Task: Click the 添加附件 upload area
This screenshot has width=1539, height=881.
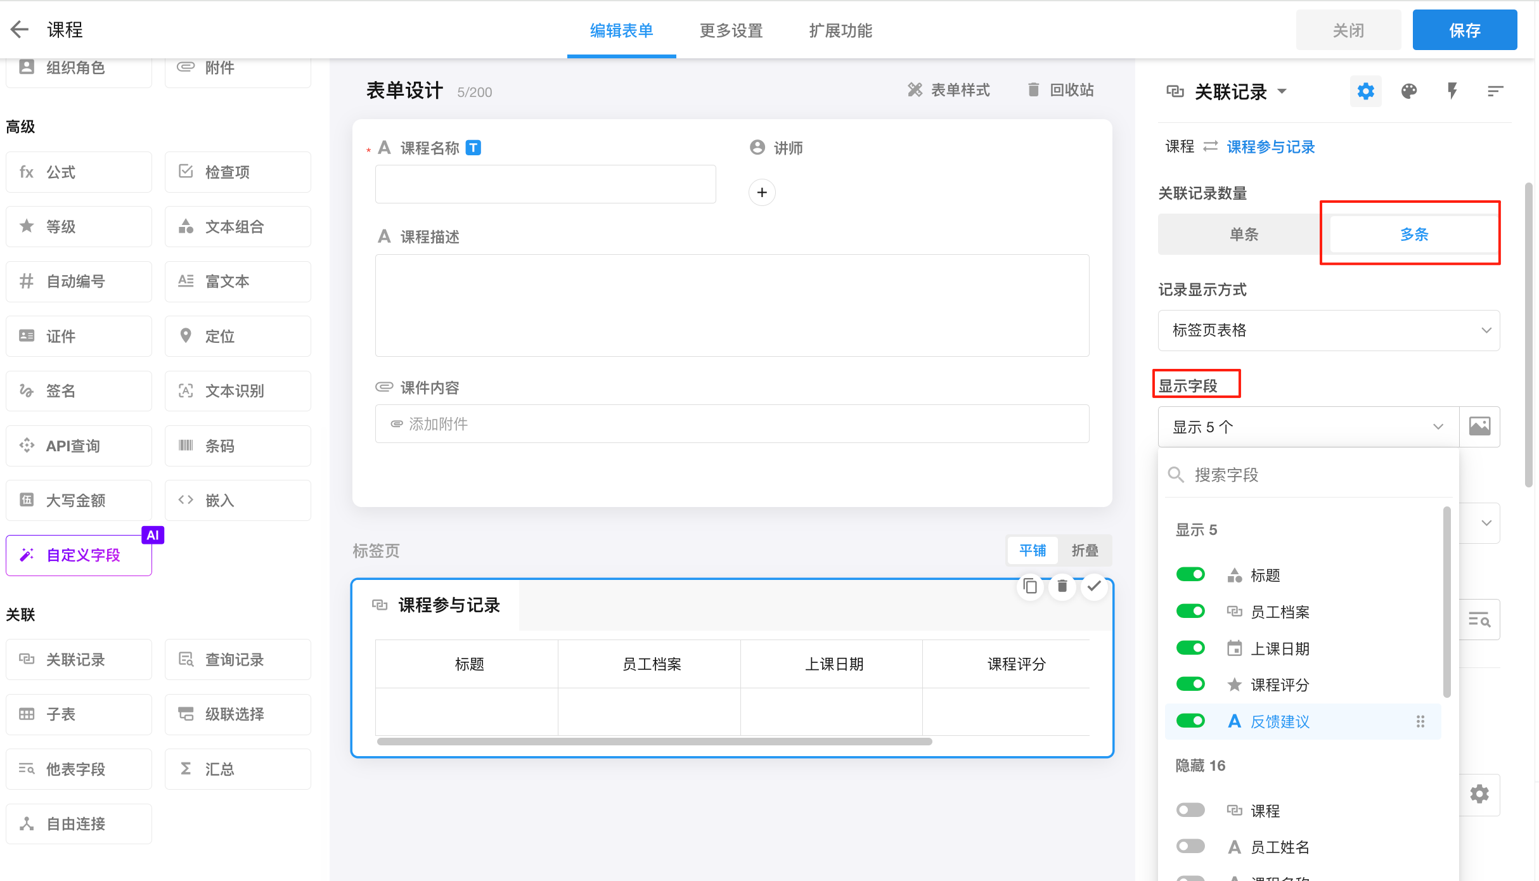Action: [x=732, y=423]
